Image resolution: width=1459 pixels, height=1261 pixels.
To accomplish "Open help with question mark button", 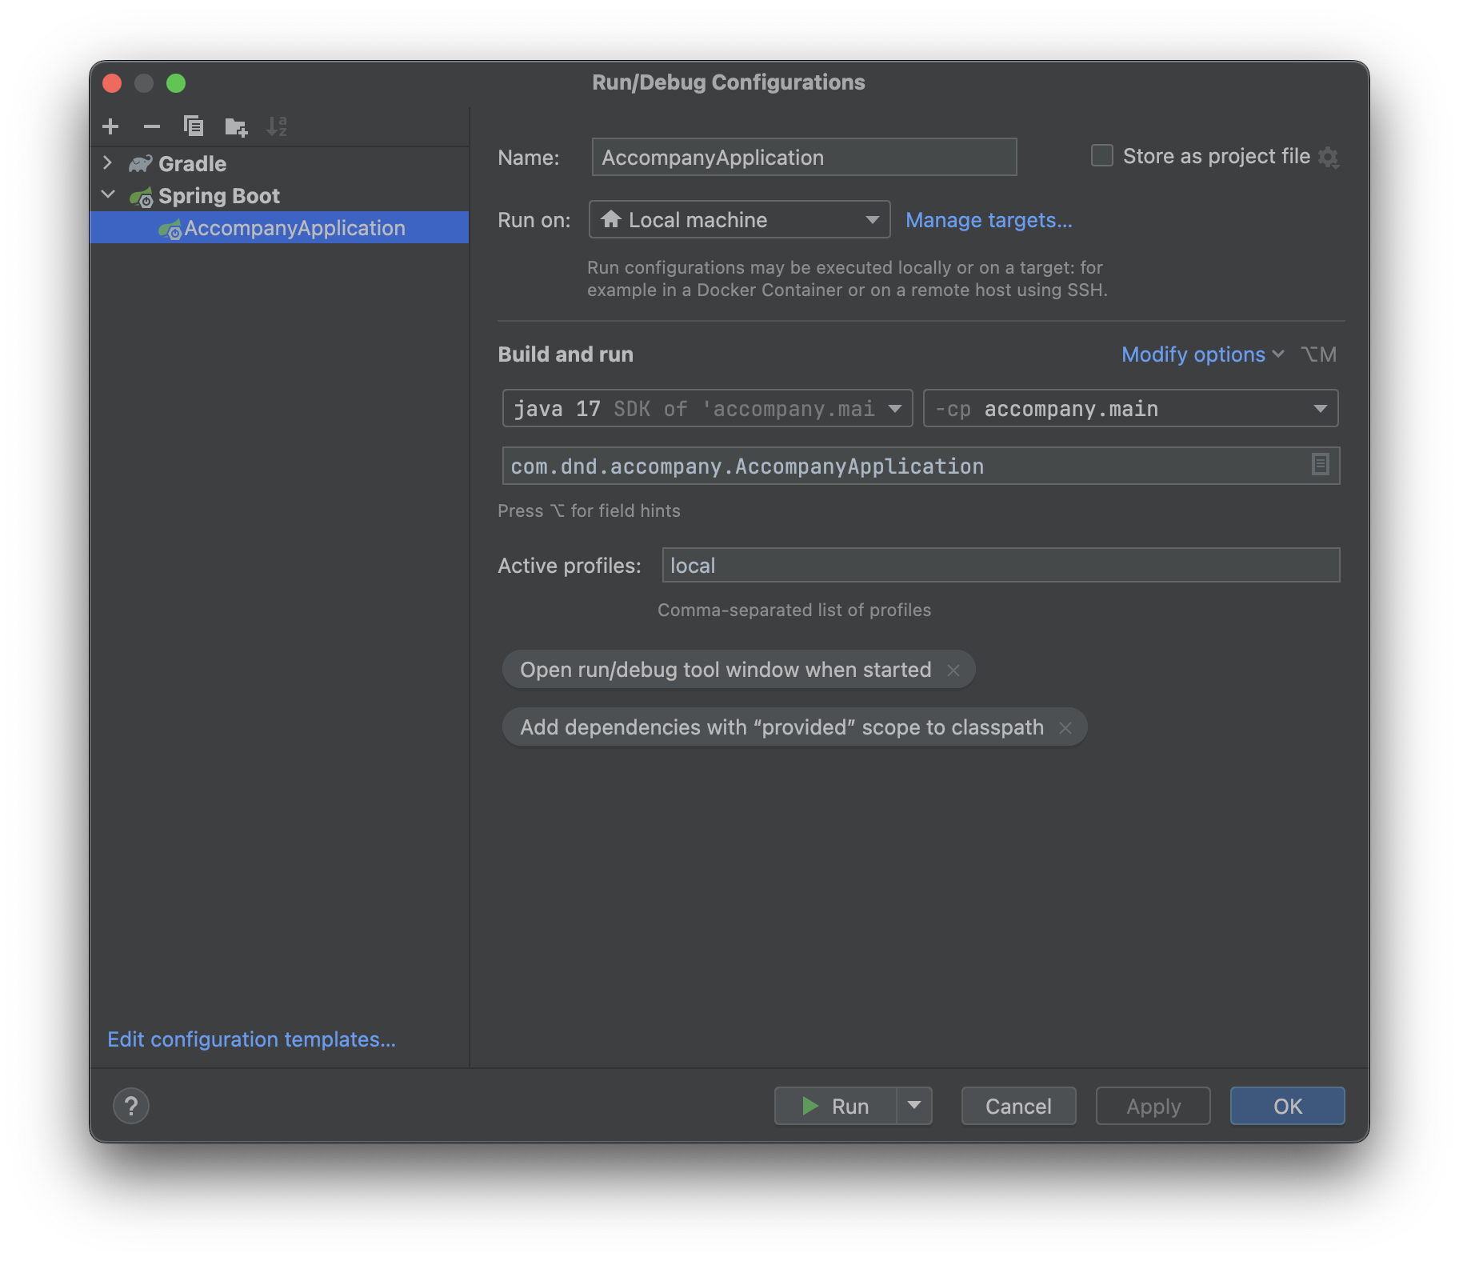I will point(131,1107).
